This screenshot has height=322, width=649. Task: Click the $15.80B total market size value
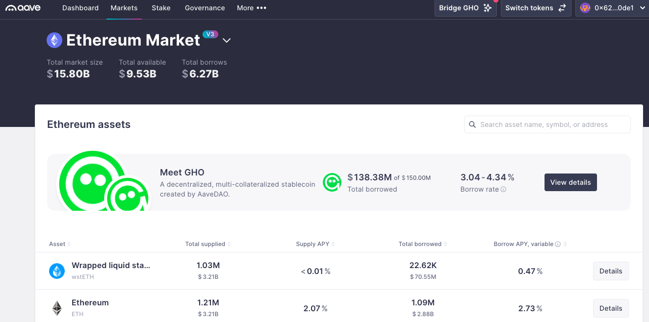pyautogui.click(x=68, y=74)
